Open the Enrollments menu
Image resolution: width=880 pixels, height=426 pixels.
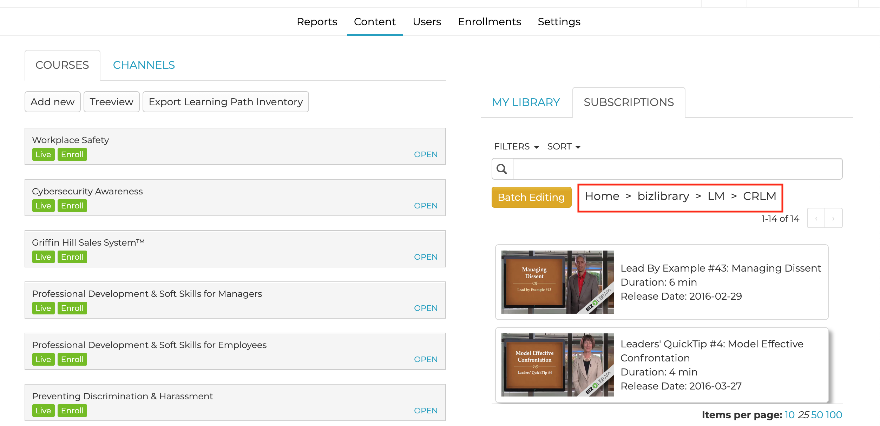pyautogui.click(x=489, y=22)
